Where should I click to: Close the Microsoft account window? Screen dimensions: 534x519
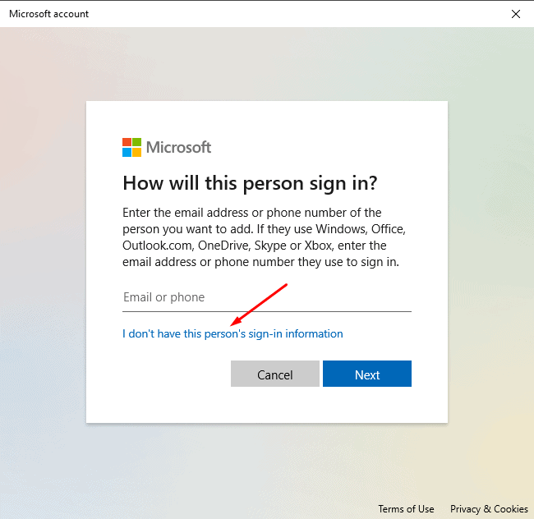516,14
